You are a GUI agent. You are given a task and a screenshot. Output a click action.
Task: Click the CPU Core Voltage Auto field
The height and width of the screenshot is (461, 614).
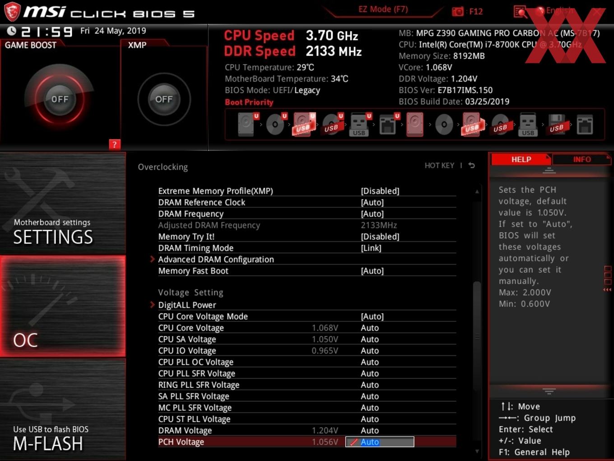coord(370,328)
